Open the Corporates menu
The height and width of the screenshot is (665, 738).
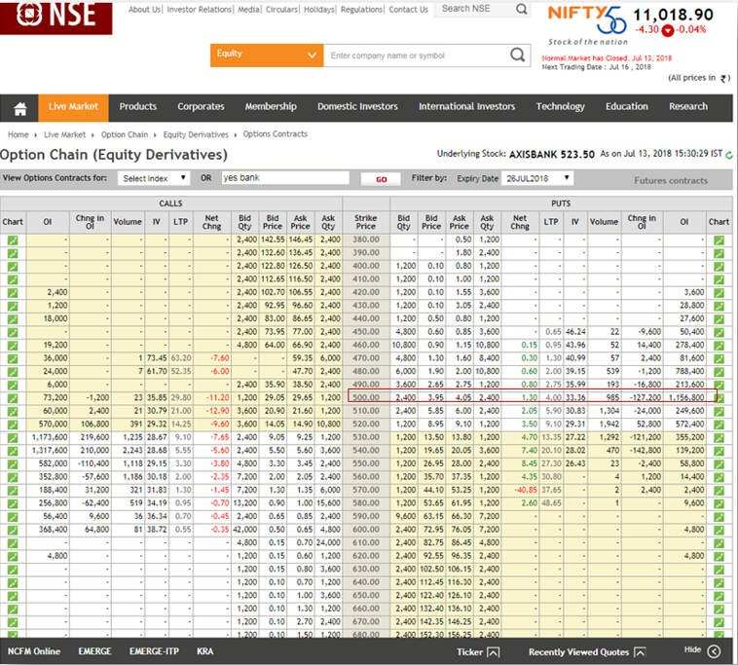pos(201,107)
